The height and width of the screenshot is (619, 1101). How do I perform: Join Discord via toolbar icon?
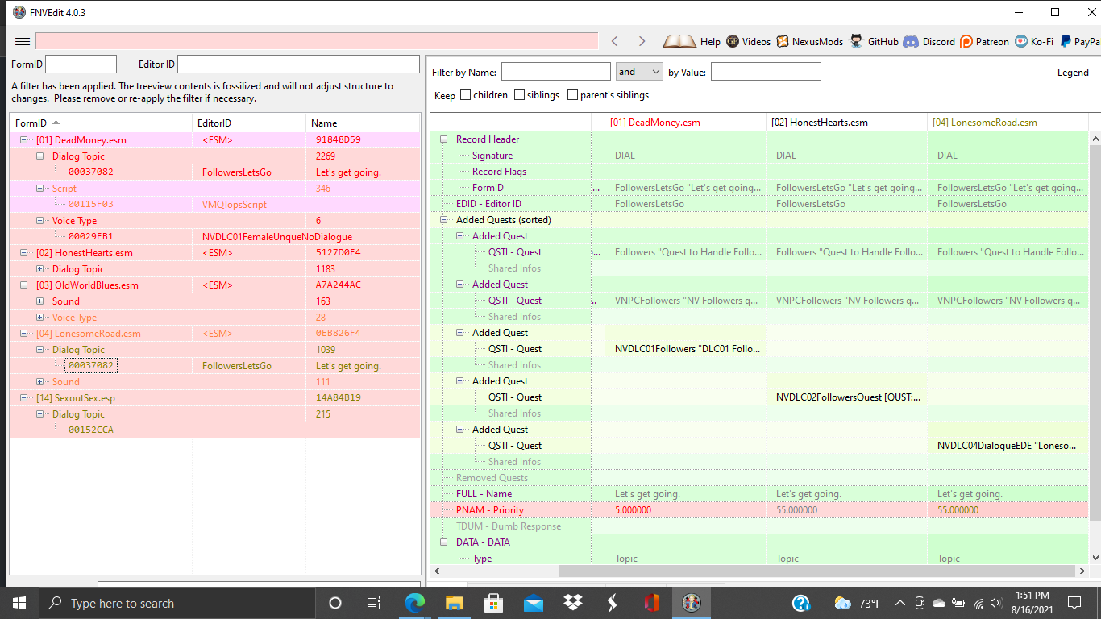pyautogui.click(x=911, y=41)
